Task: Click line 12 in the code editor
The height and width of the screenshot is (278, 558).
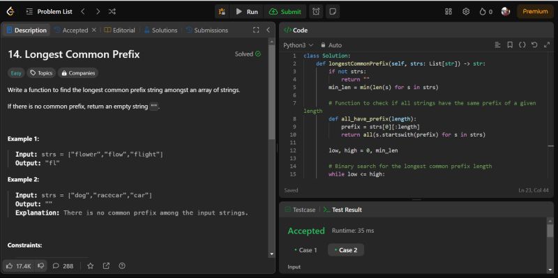Action: tap(363, 150)
